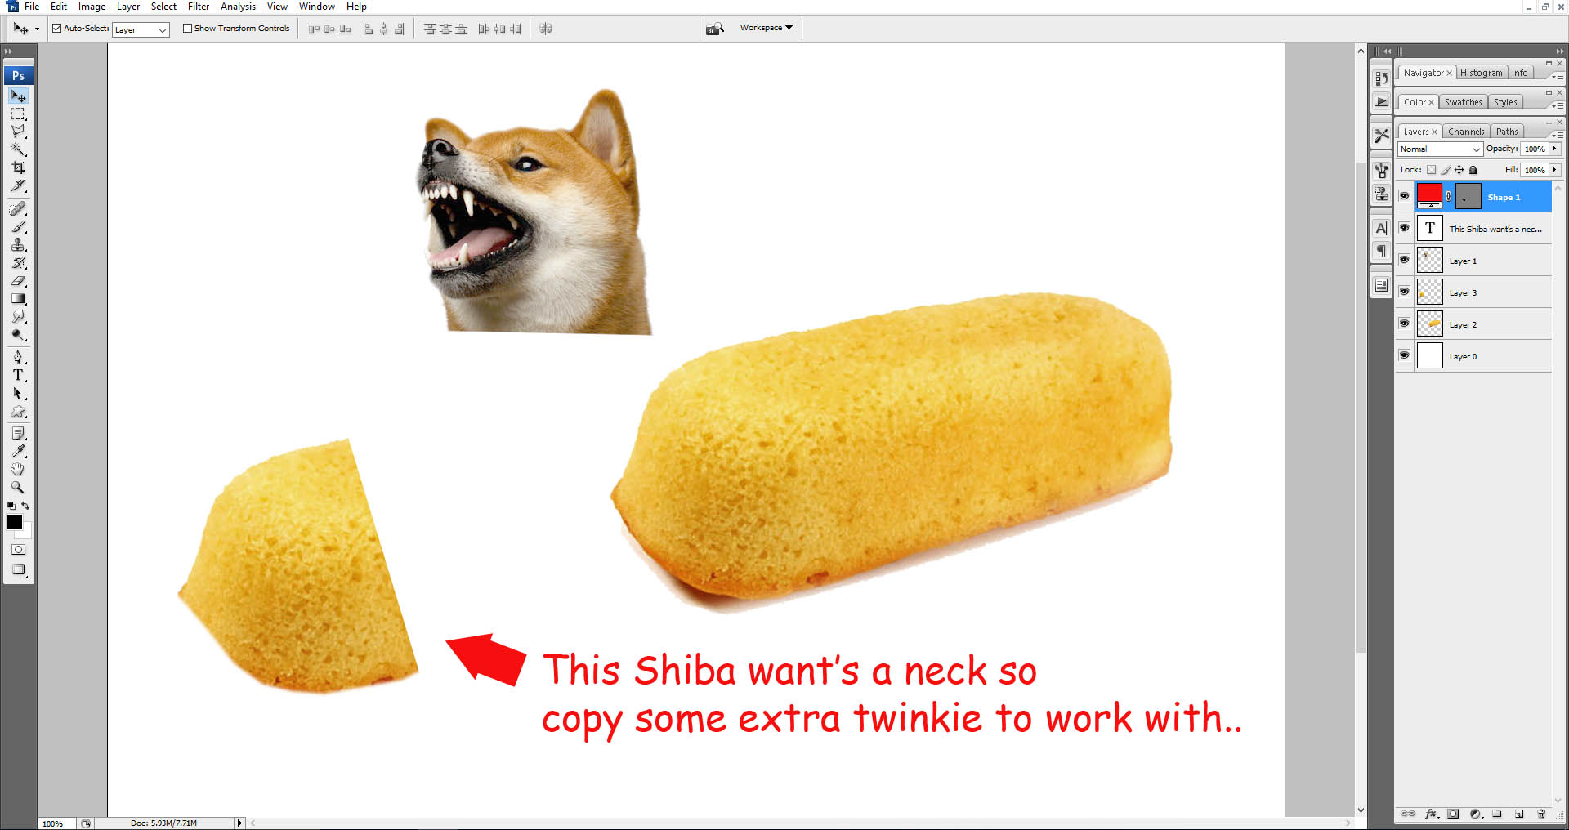Switch to the Swatches tab
Image resolution: width=1569 pixels, height=830 pixels.
pyautogui.click(x=1463, y=102)
